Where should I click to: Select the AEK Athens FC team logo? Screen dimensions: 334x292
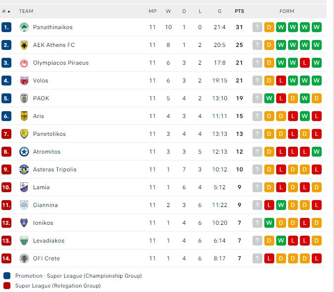click(24, 45)
